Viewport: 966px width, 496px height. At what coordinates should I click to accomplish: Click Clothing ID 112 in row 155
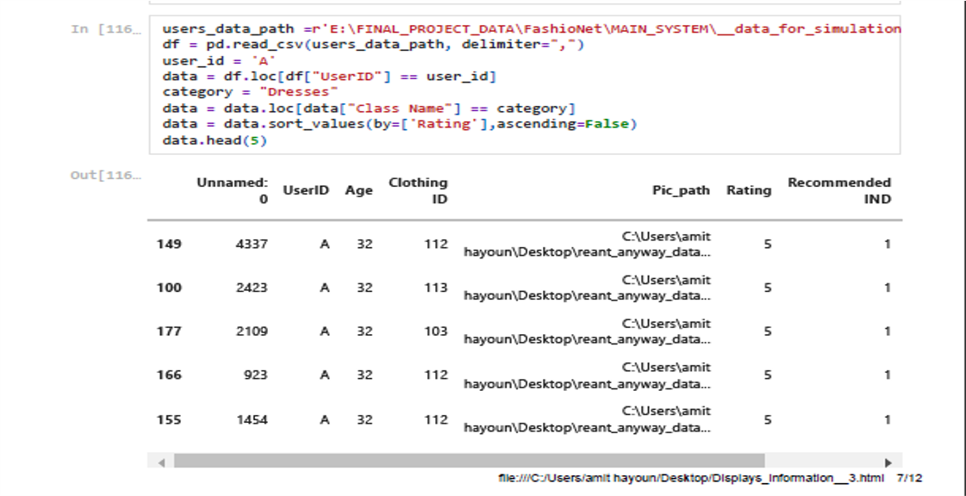point(435,419)
